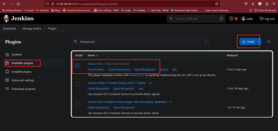Open Download progress in the sidebar
This screenshot has width=278, height=131.
pyautogui.click(x=23, y=89)
